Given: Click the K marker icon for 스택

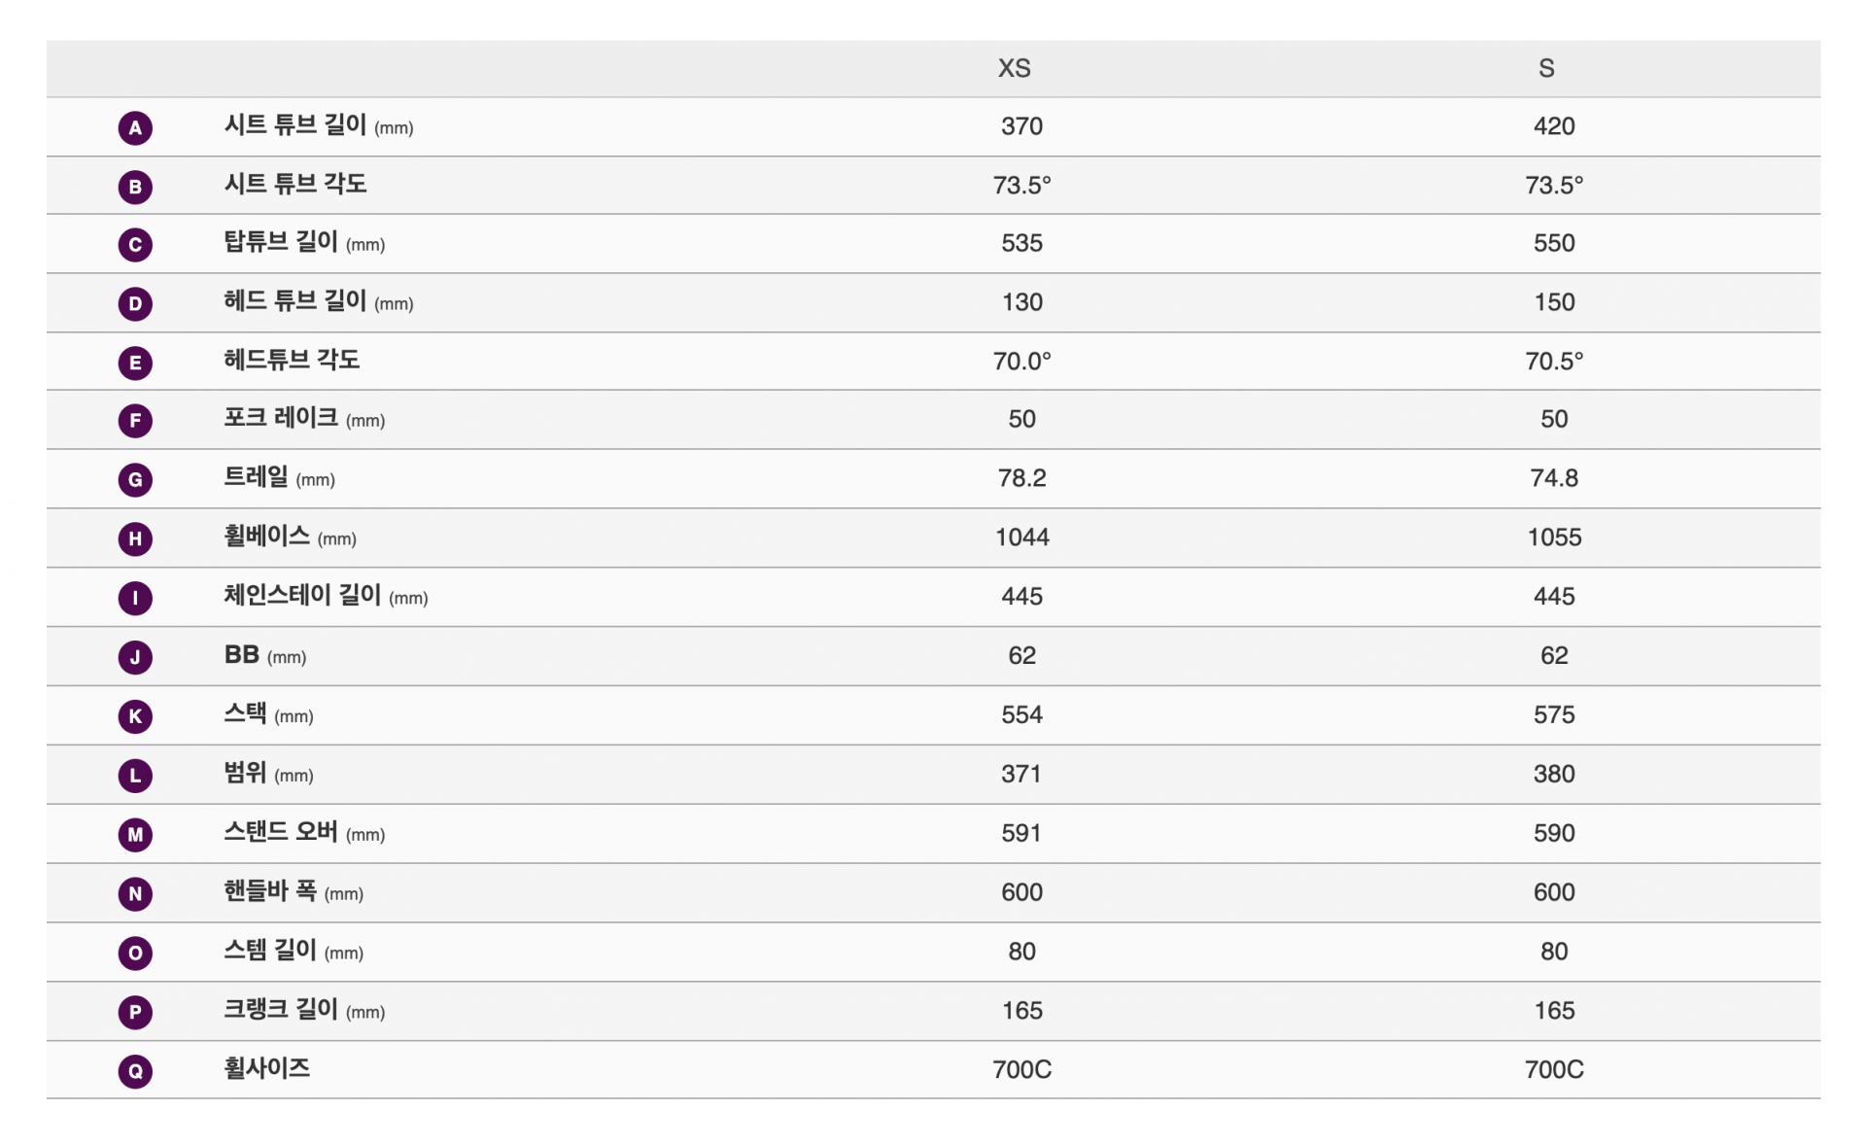Looking at the screenshot, I should (135, 716).
